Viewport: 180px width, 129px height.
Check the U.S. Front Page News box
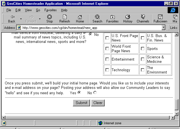(x=107, y=38)
